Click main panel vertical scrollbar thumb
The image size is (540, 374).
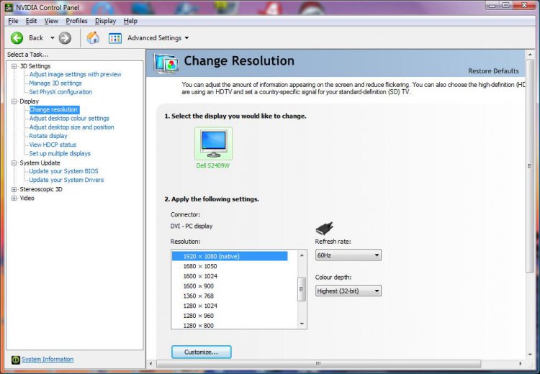pyautogui.click(x=530, y=166)
